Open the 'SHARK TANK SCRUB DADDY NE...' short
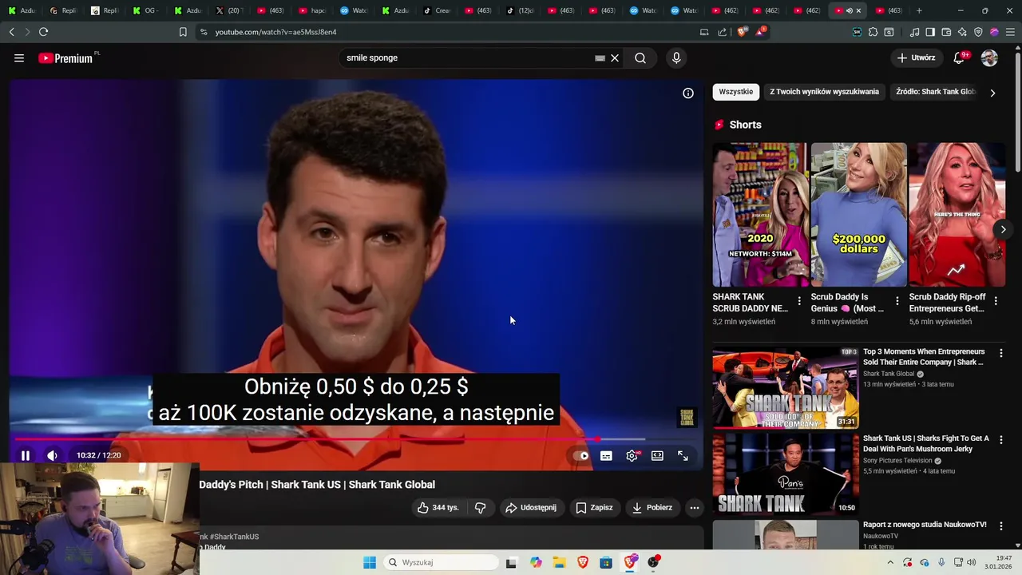 (x=759, y=215)
